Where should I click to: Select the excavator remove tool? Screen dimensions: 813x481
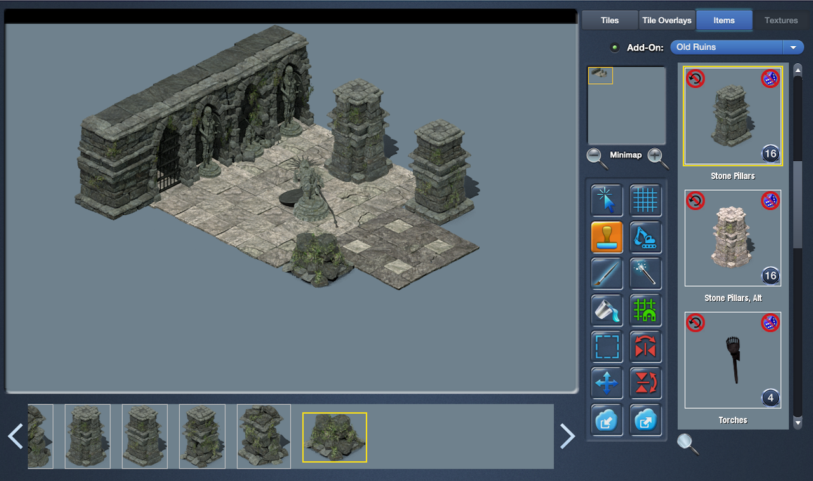tap(645, 237)
